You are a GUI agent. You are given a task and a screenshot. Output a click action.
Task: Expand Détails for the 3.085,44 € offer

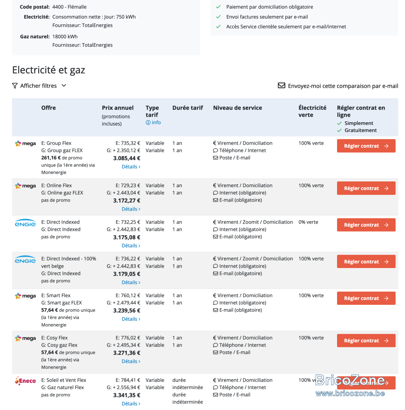pyautogui.click(x=131, y=167)
